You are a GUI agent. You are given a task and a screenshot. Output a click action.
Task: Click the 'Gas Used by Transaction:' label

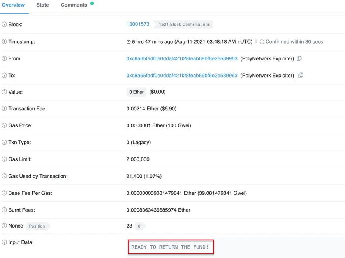click(38, 176)
